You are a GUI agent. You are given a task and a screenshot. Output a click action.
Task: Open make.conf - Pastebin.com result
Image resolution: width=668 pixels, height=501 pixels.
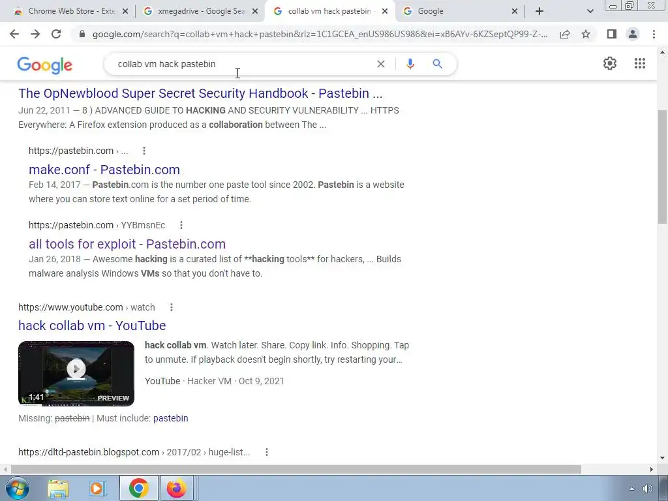[104, 170]
